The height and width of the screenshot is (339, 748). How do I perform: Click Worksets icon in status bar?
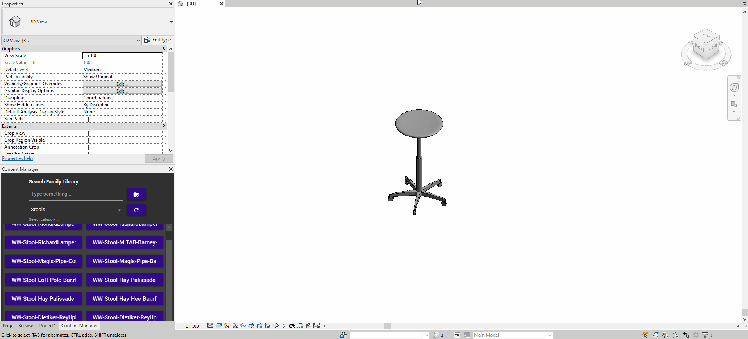(344, 335)
